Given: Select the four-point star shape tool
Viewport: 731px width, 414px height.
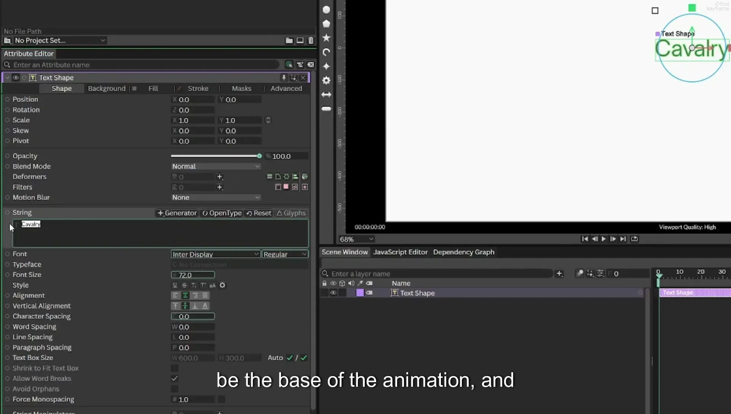Looking at the screenshot, I should (x=326, y=66).
